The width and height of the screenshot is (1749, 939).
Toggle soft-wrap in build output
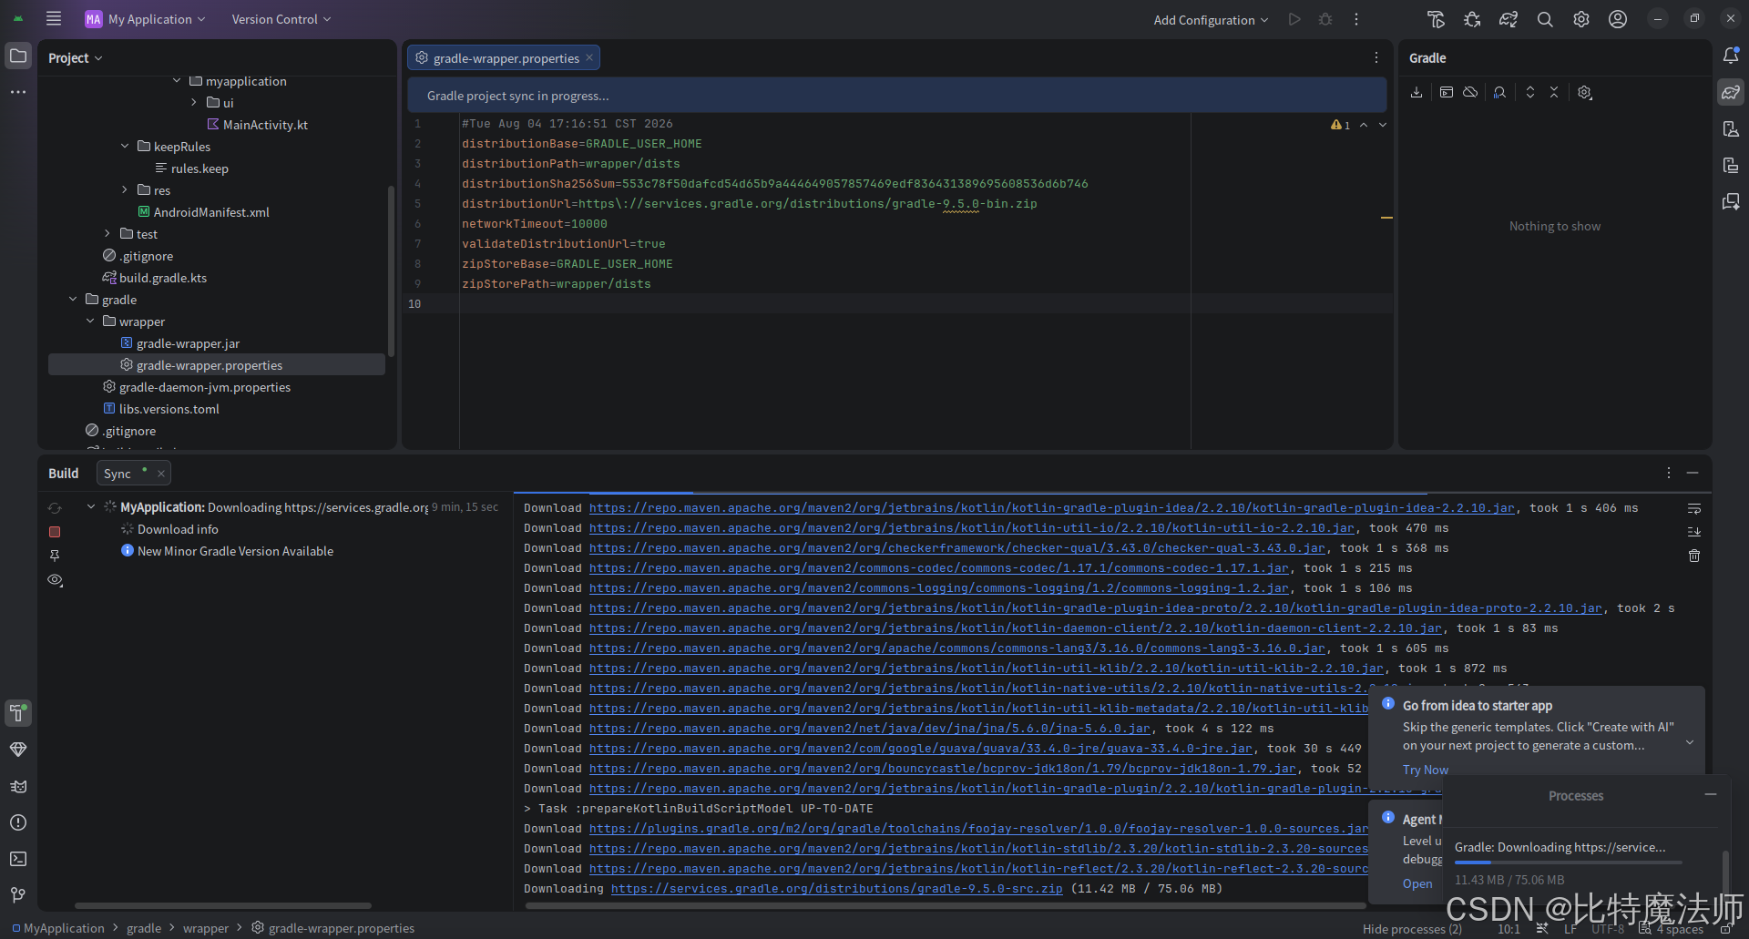click(1694, 508)
